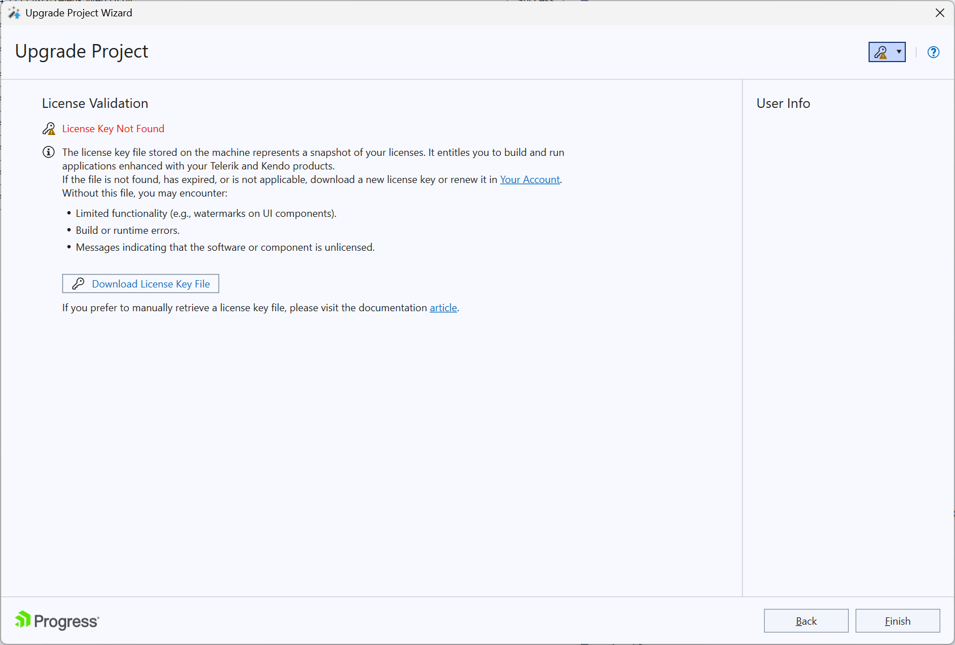955x645 pixels.
Task: Open the documentation article link
Action: 443,308
